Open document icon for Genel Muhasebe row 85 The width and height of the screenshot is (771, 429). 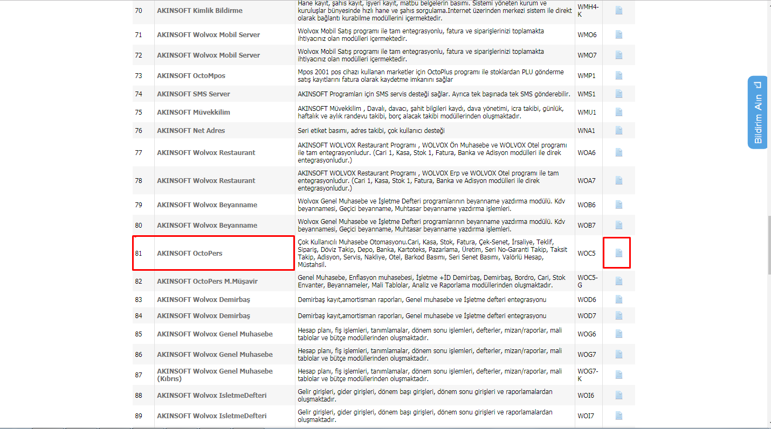coord(618,334)
